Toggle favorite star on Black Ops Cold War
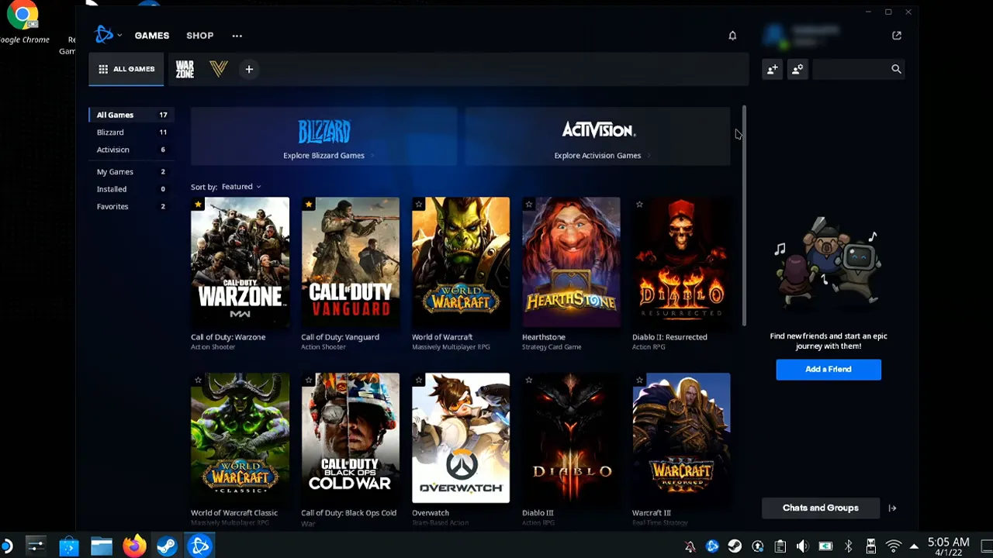 coord(309,381)
